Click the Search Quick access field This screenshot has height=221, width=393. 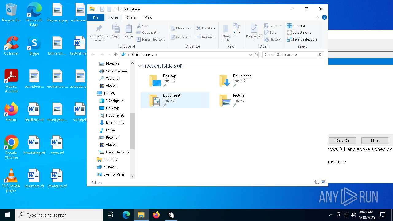[x=293, y=55]
